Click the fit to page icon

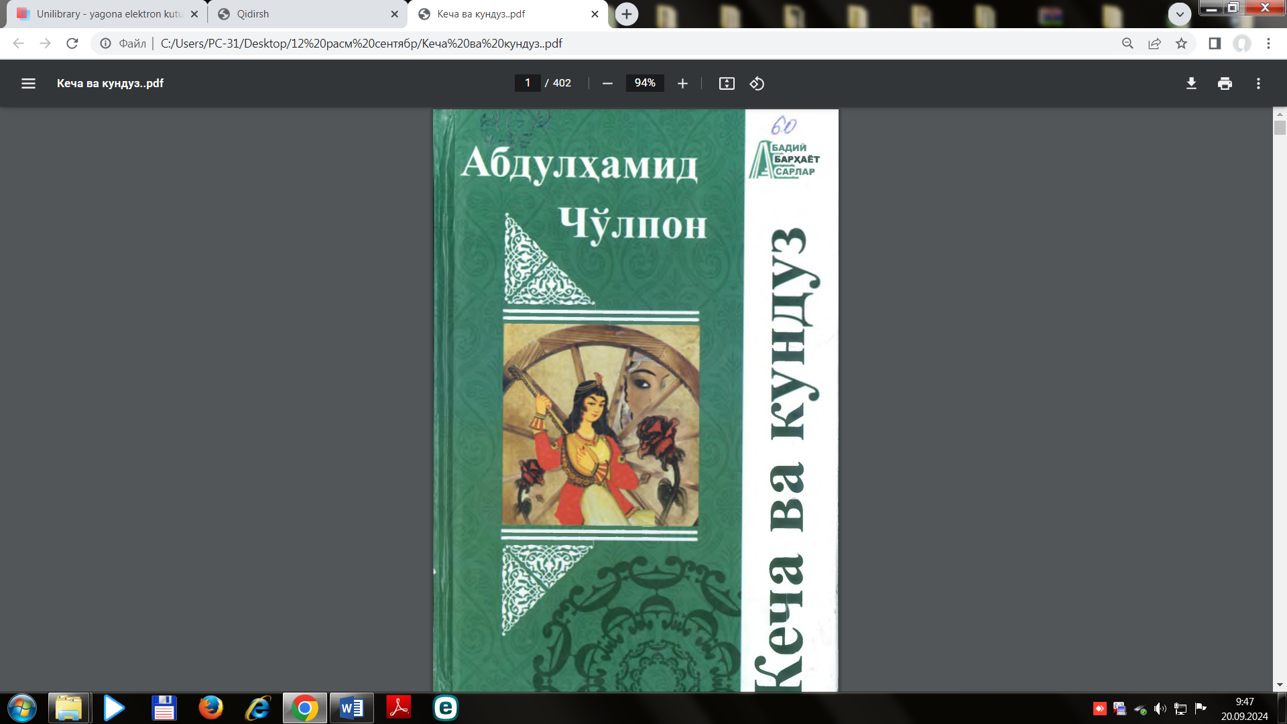(727, 83)
